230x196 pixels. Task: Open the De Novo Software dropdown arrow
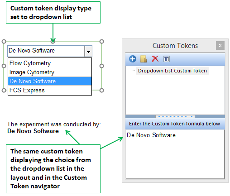click(x=88, y=51)
